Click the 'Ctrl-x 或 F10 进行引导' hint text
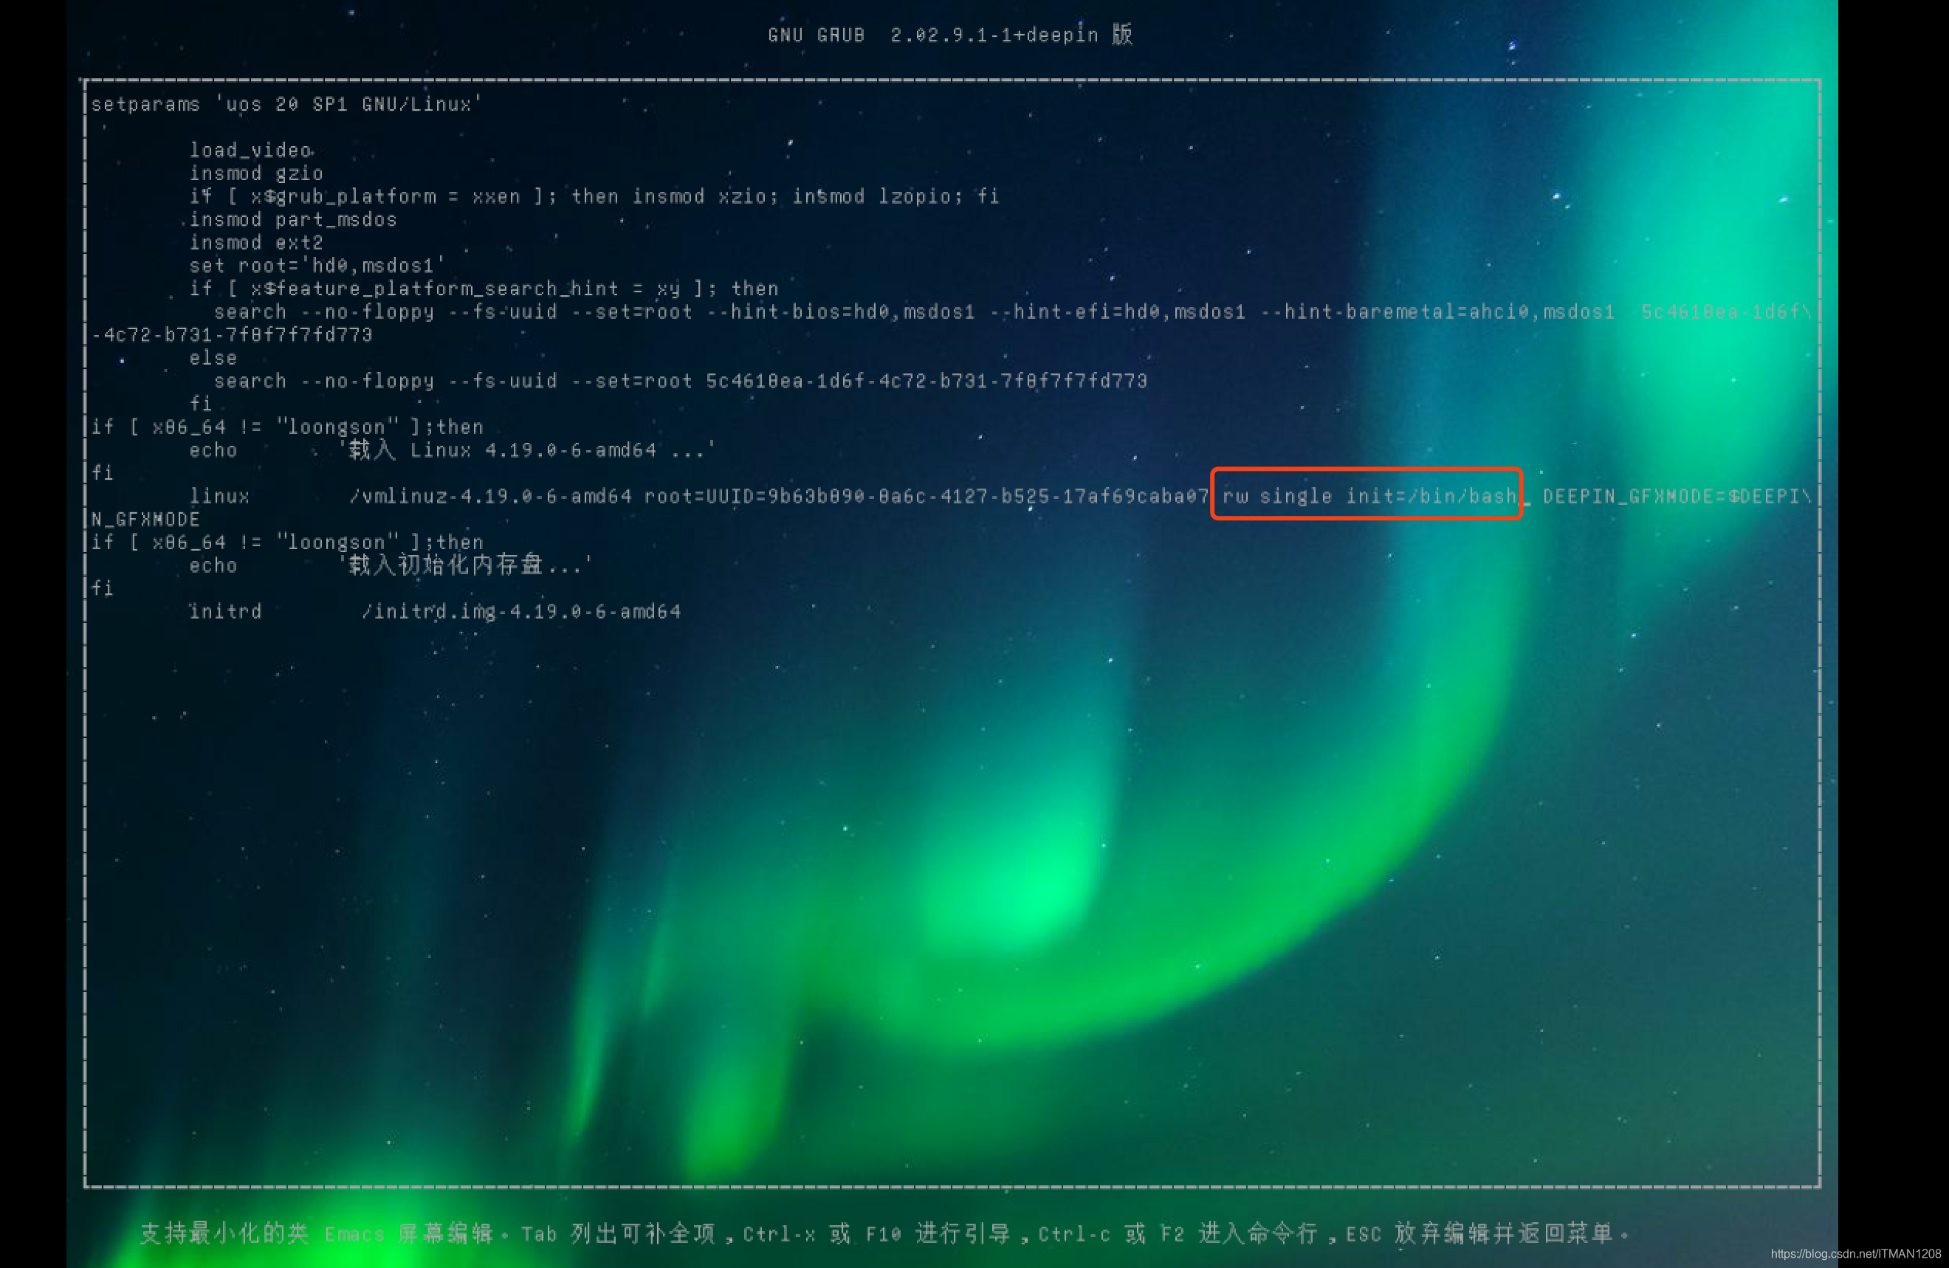This screenshot has width=1949, height=1268. 876,1233
